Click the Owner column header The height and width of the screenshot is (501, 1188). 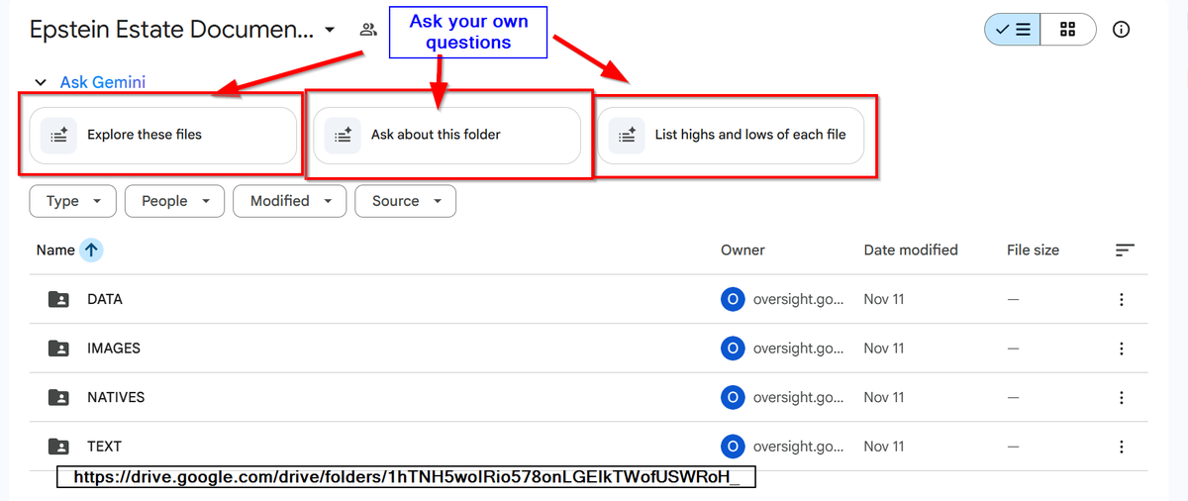742,250
